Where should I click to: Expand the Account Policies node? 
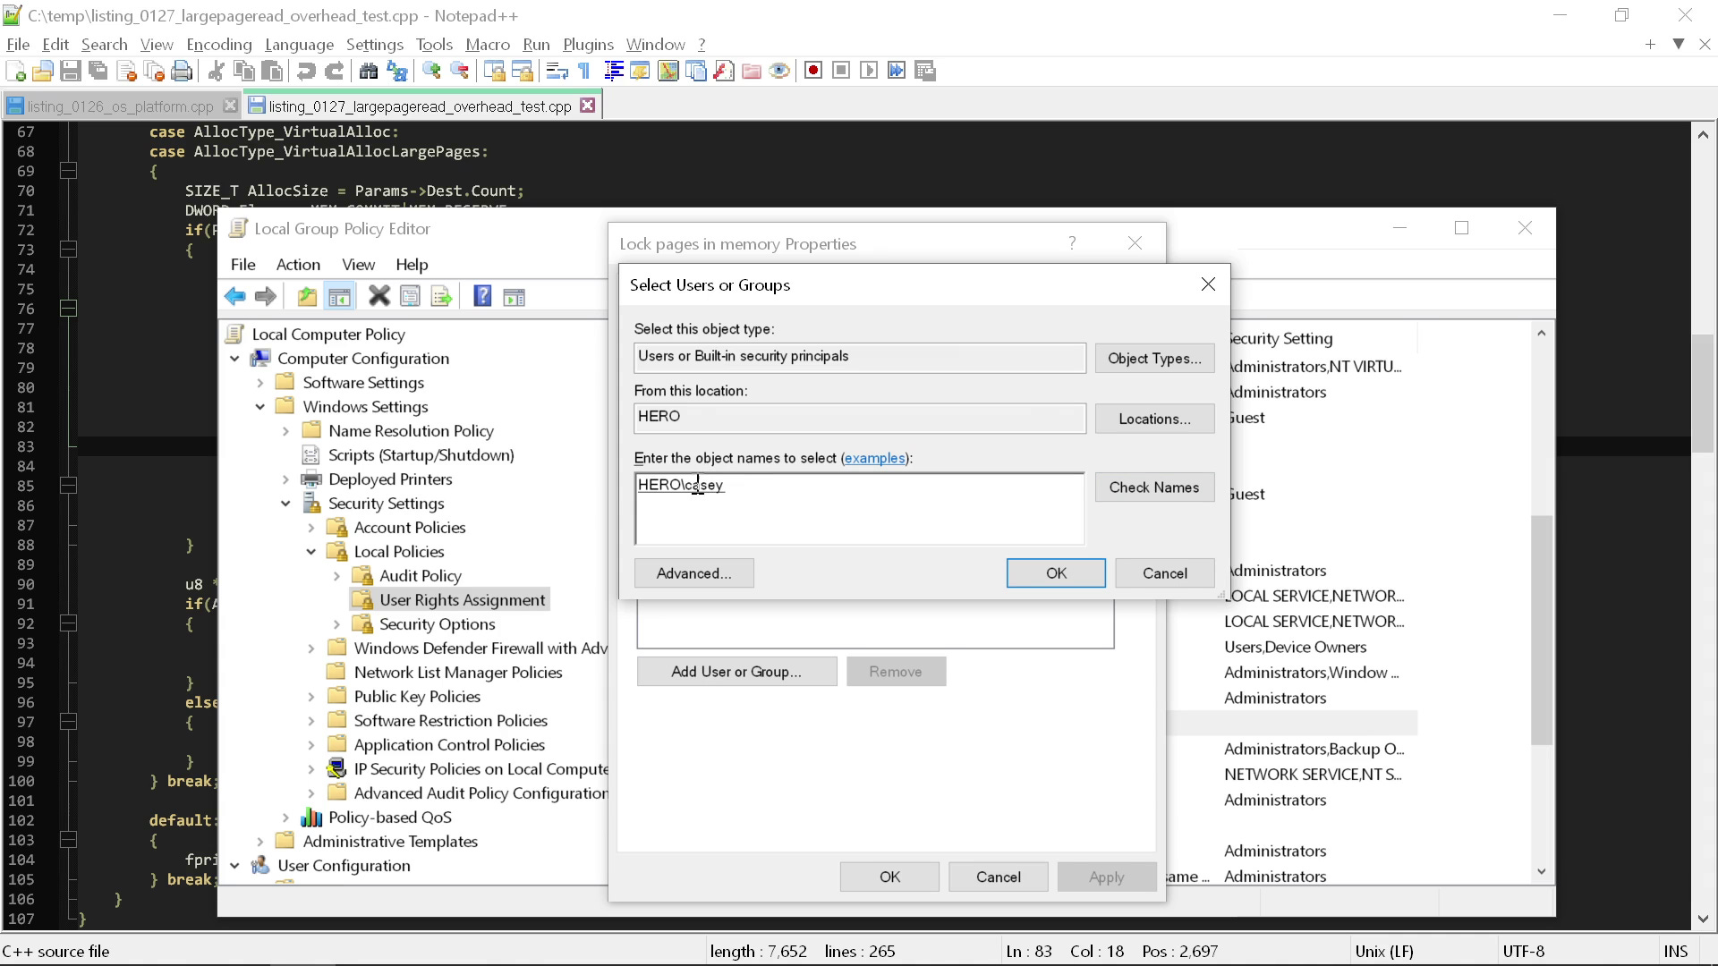click(311, 528)
